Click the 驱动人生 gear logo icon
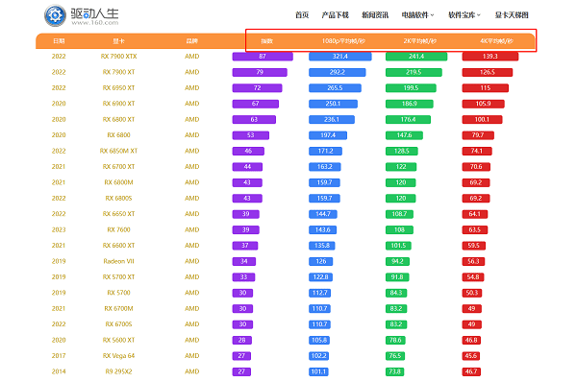The image size is (577, 382). pyautogui.click(x=55, y=15)
